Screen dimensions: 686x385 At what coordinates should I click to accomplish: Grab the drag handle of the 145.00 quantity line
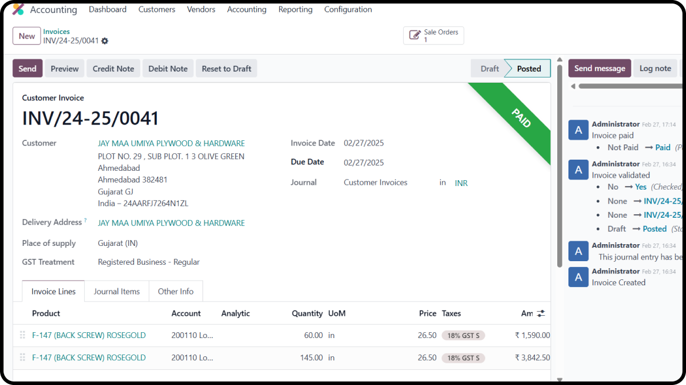point(22,357)
